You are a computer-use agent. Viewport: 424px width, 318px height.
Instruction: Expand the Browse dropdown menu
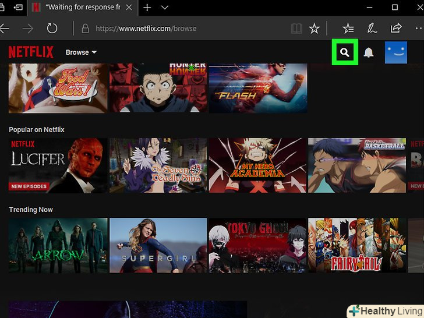(x=81, y=52)
